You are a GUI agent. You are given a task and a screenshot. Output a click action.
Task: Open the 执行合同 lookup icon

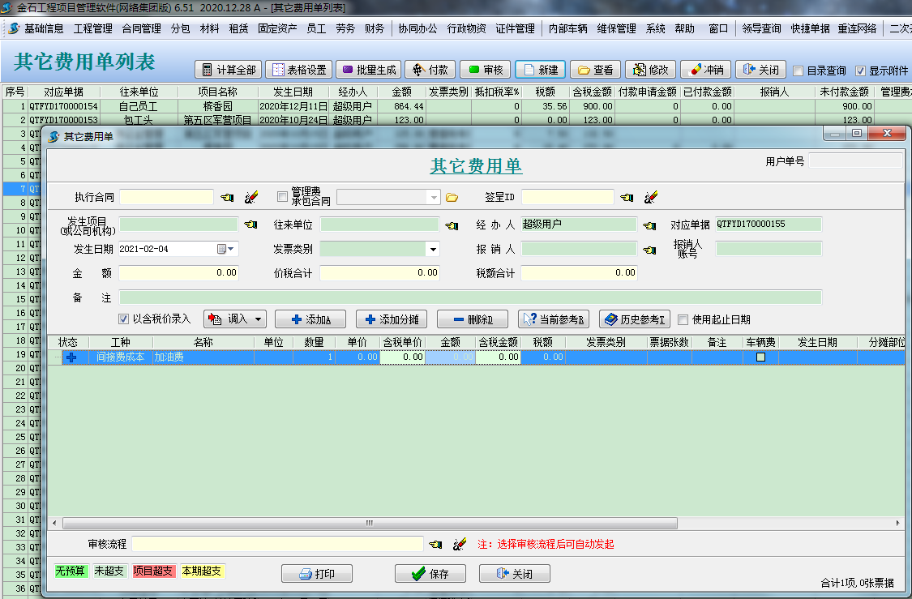(x=227, y=197)
